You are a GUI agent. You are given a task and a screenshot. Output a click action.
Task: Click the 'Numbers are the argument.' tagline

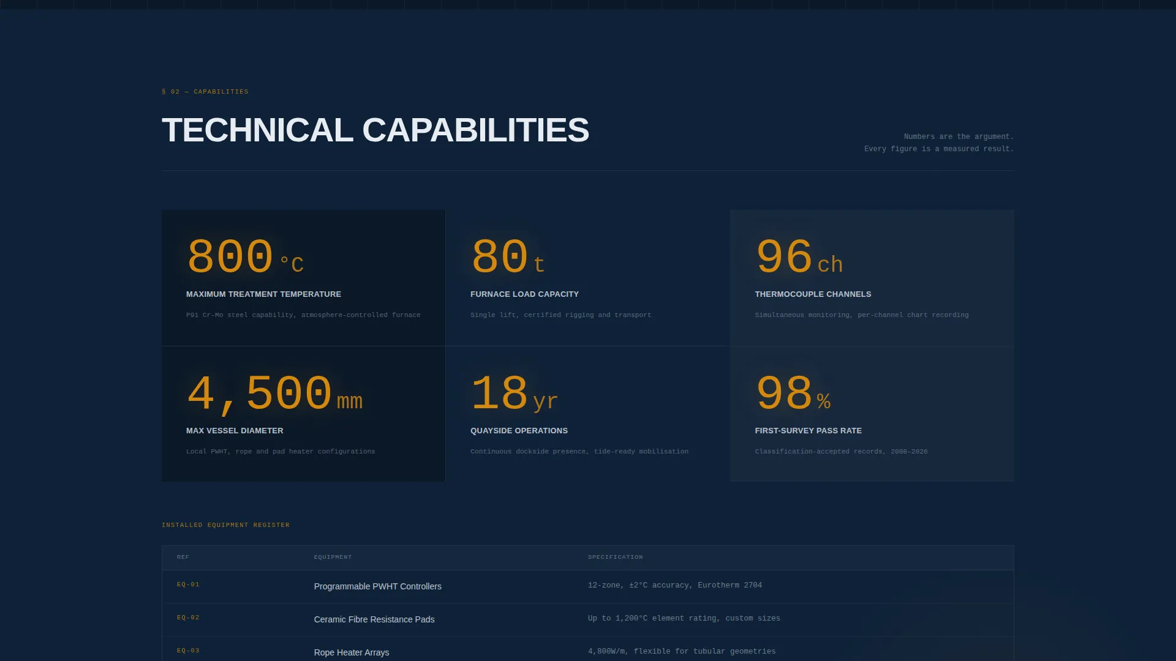(x=959, y=136)
